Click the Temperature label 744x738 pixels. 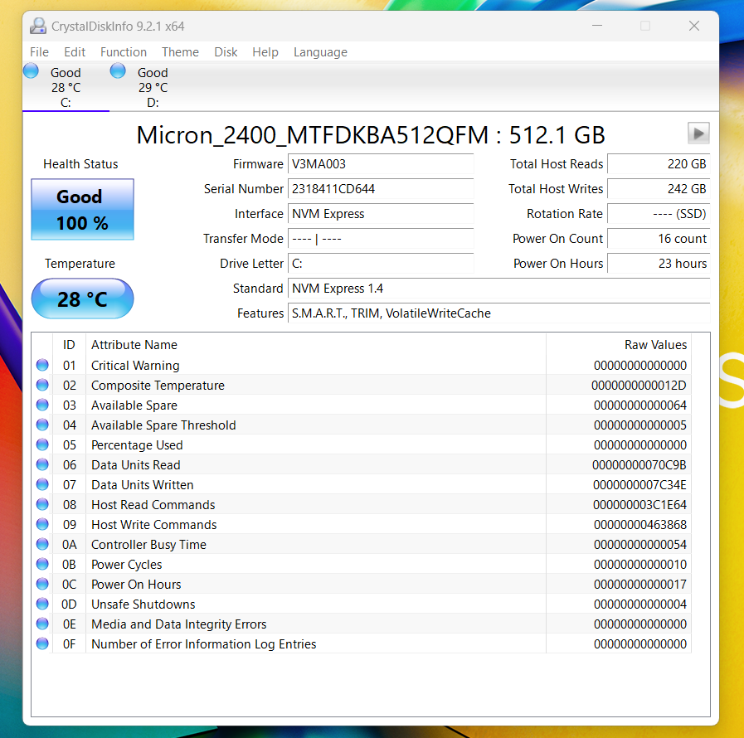pyautogui.click(x=80, y=264)
